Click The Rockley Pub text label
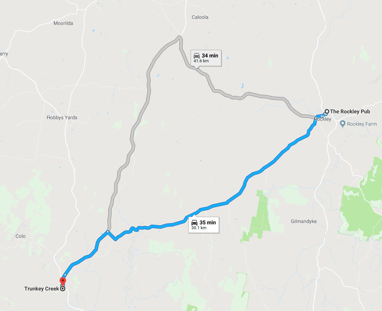Viewport: 382px width, 311px height. tap(350, 111)
